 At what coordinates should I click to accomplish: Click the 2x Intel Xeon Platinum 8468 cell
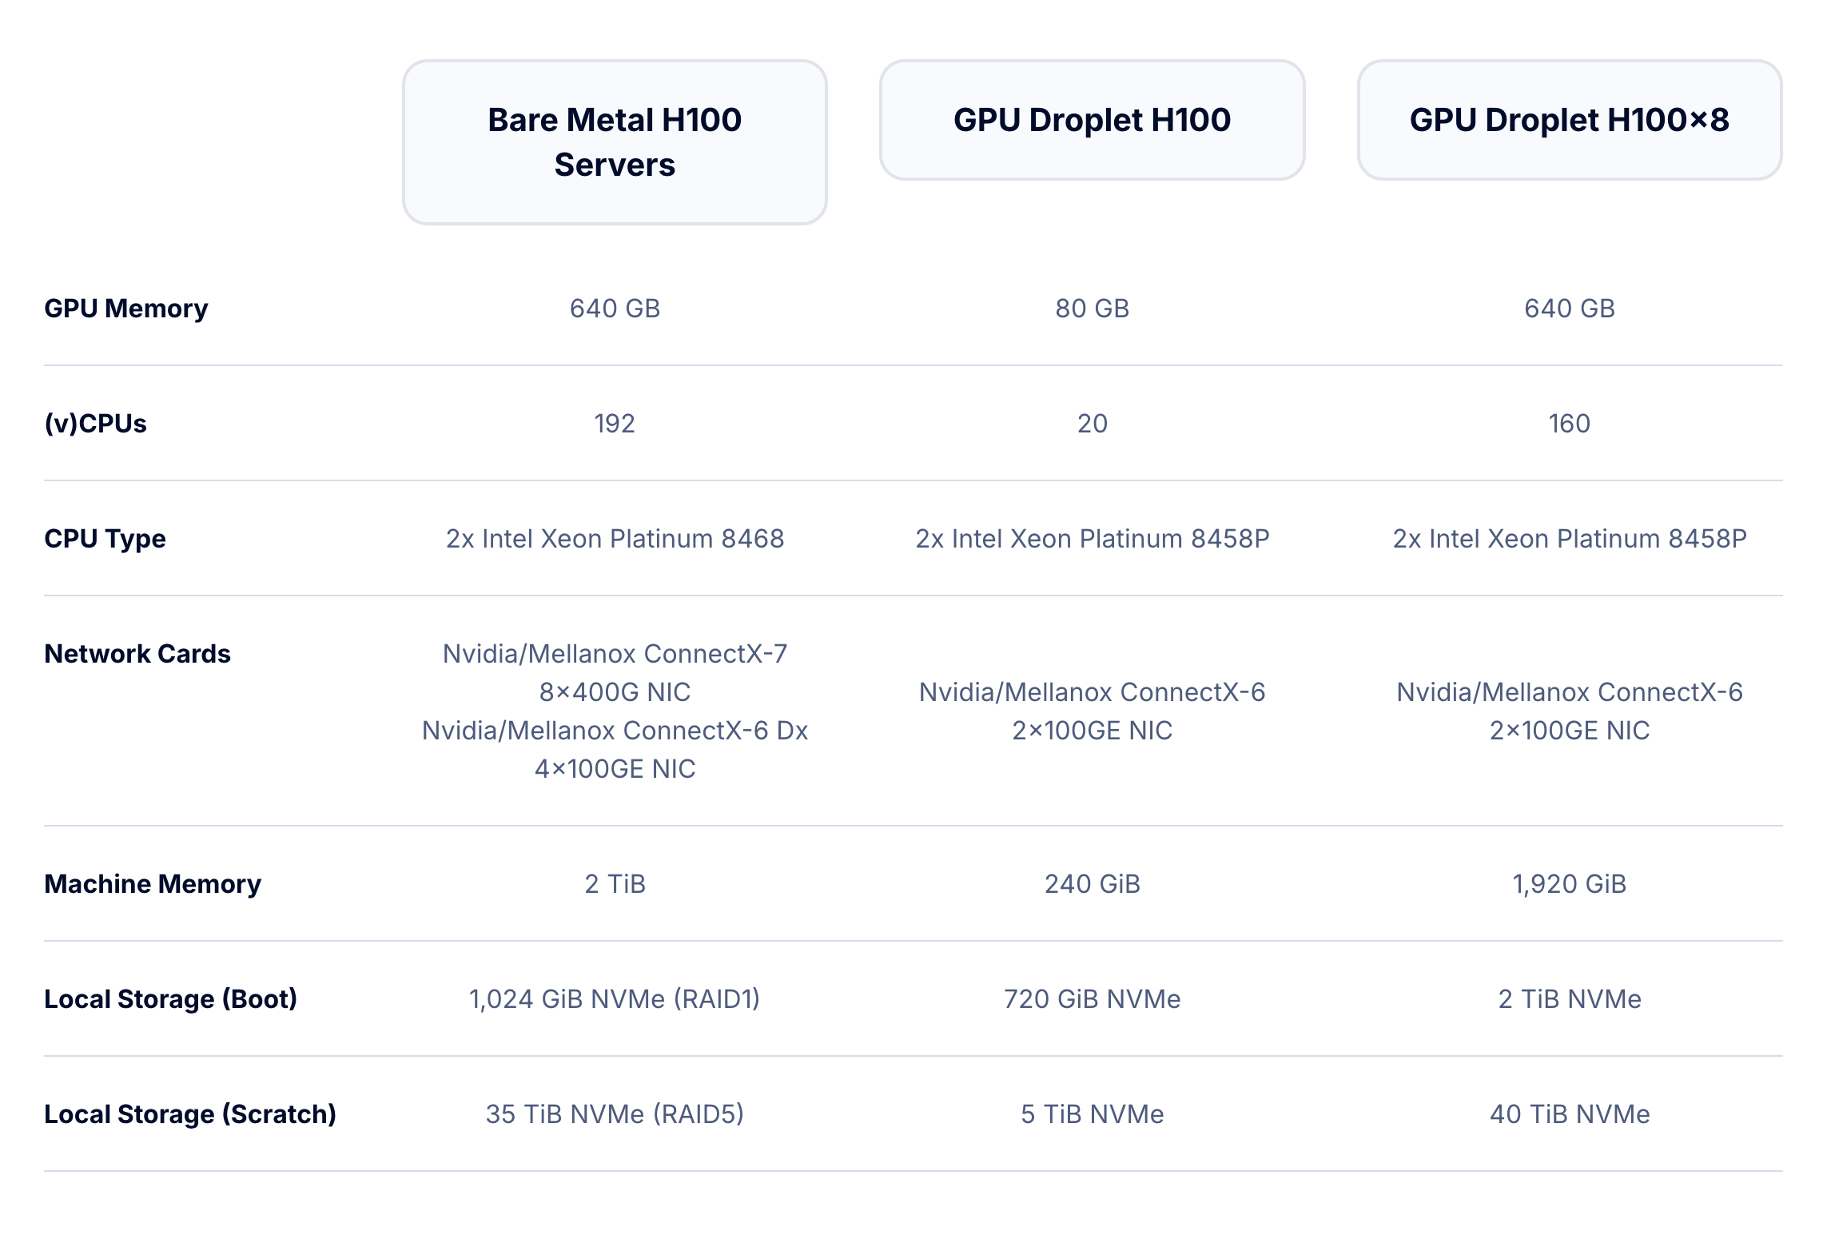(x=615, y=539)
